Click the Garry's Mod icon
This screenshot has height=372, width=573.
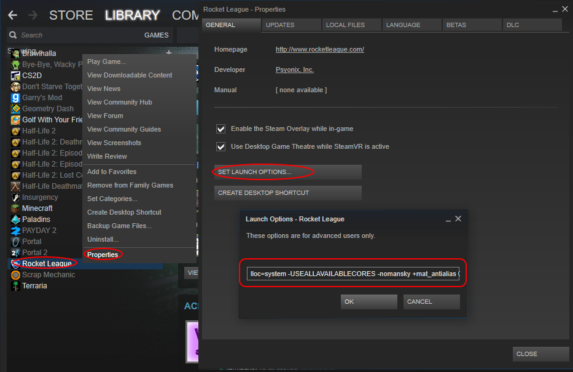click(x=15, y=98)
